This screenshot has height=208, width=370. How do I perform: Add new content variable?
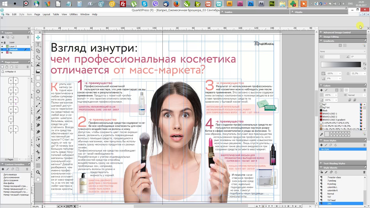[3, 169]
